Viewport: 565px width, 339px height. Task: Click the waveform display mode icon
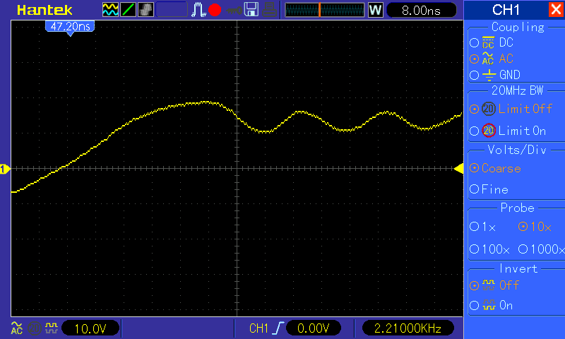click(x=110, y=10)
